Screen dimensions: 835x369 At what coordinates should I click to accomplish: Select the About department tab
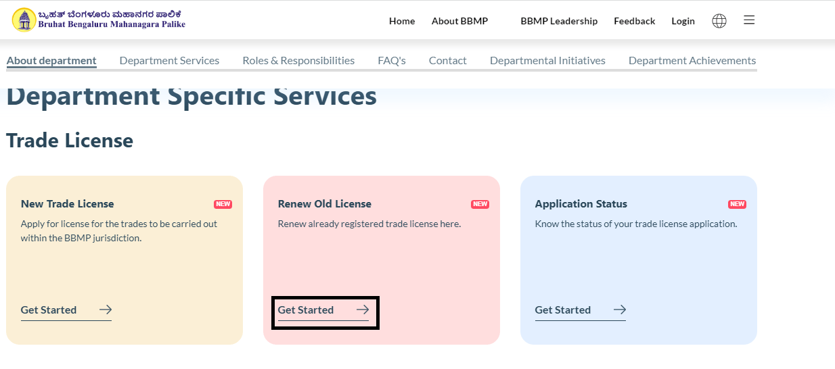click(51, 60)
